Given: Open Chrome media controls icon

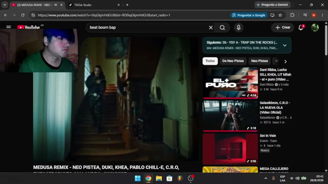Looking at the screenshot, I should pos(305,15).
